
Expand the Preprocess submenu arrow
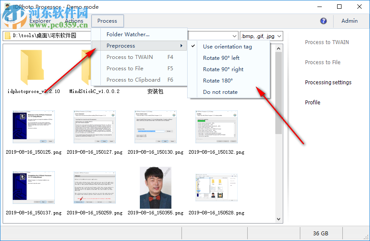click(181, 45)
